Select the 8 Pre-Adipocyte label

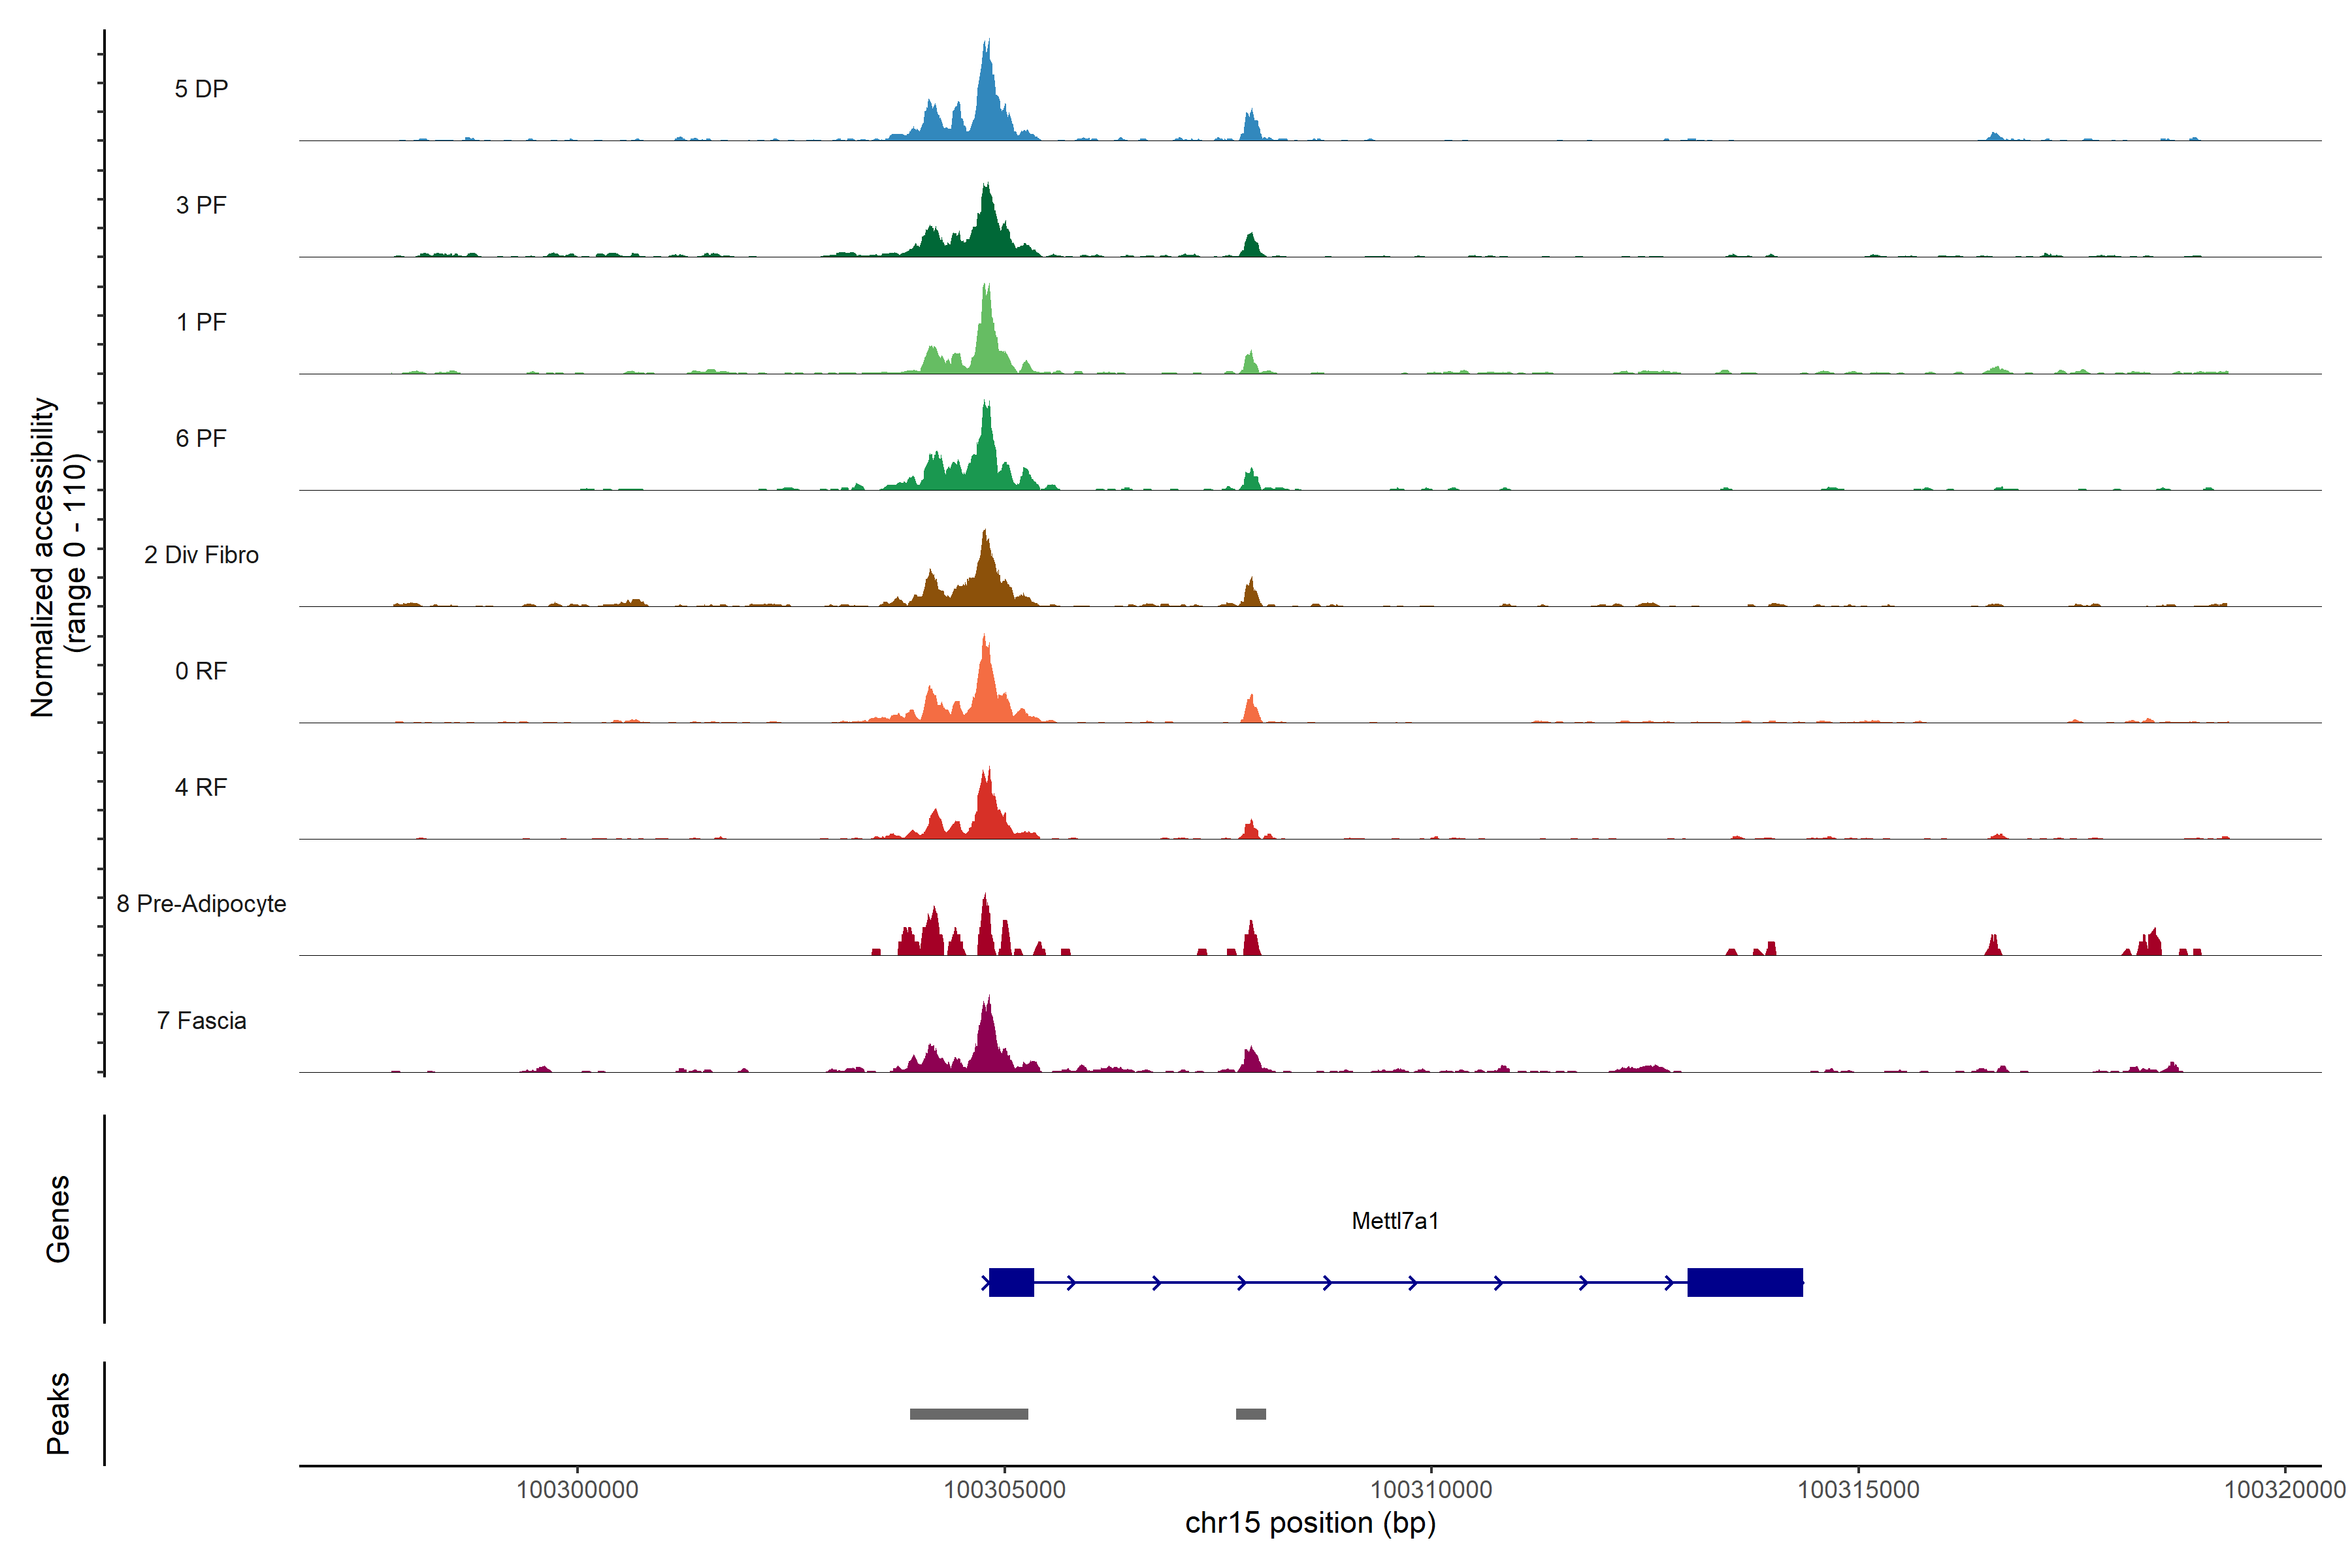[201, 904]
